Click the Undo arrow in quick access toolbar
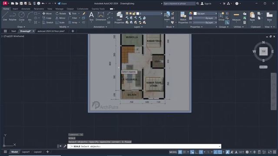278x156 pixels. coord(43,3)
